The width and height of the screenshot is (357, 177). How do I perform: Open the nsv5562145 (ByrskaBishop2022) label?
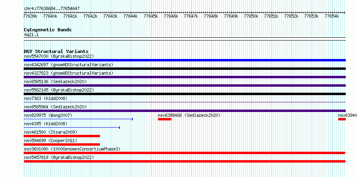[x=59, y=90]
